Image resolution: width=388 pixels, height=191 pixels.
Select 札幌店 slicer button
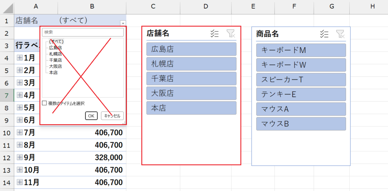tap(191, 64)
